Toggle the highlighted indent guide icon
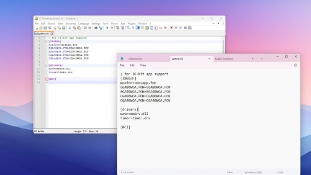Image resolution: width=311 pixels, height=175 pixels. tap(138, 28)
